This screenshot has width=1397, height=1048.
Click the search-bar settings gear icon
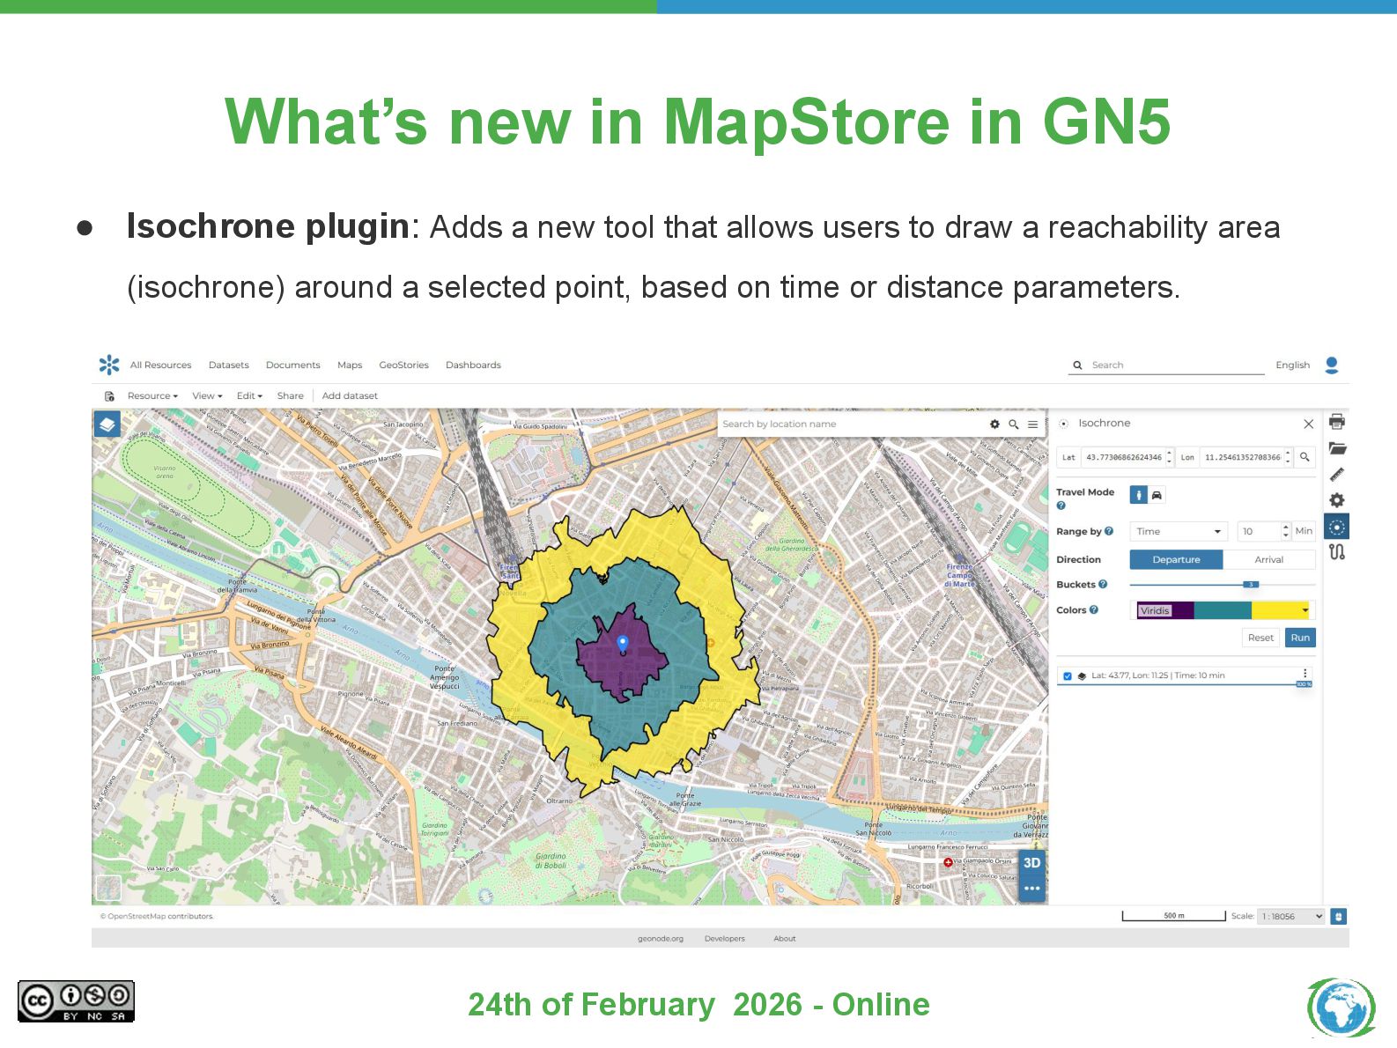click(x=994, y=424)
